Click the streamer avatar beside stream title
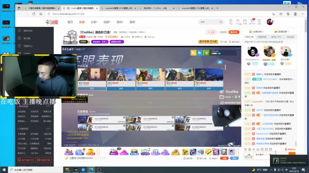 coord(70,36)
